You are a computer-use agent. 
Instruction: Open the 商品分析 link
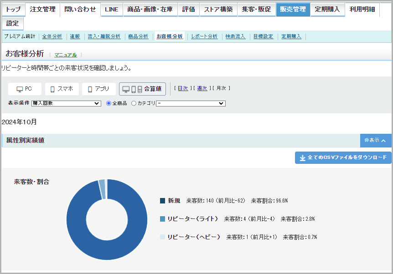tap(138, 36)
